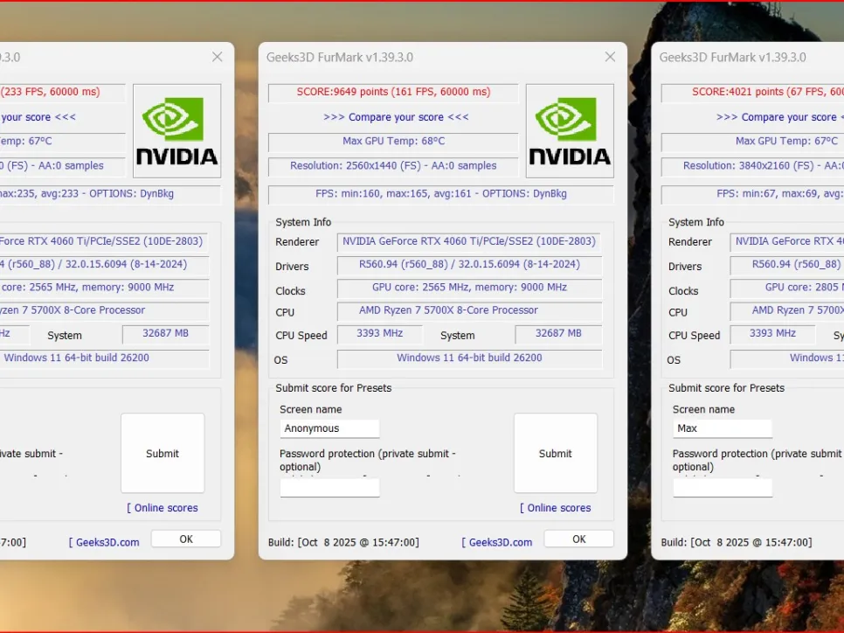Click the password field below Anonymous
Screen dimensions: 844x633
point(329,488)
